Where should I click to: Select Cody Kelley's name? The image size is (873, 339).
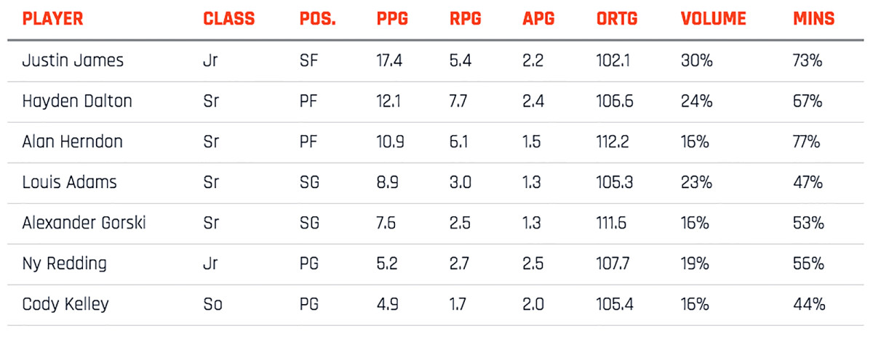pyautogui.click(x=65, y=303)
